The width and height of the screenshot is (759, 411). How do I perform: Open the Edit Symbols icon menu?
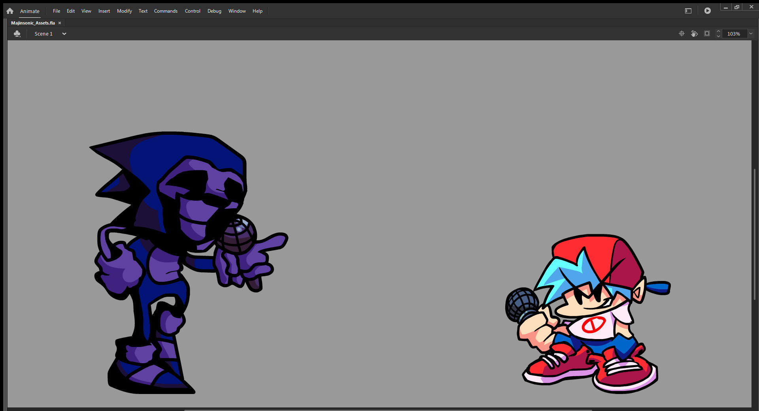click(17, 34)
